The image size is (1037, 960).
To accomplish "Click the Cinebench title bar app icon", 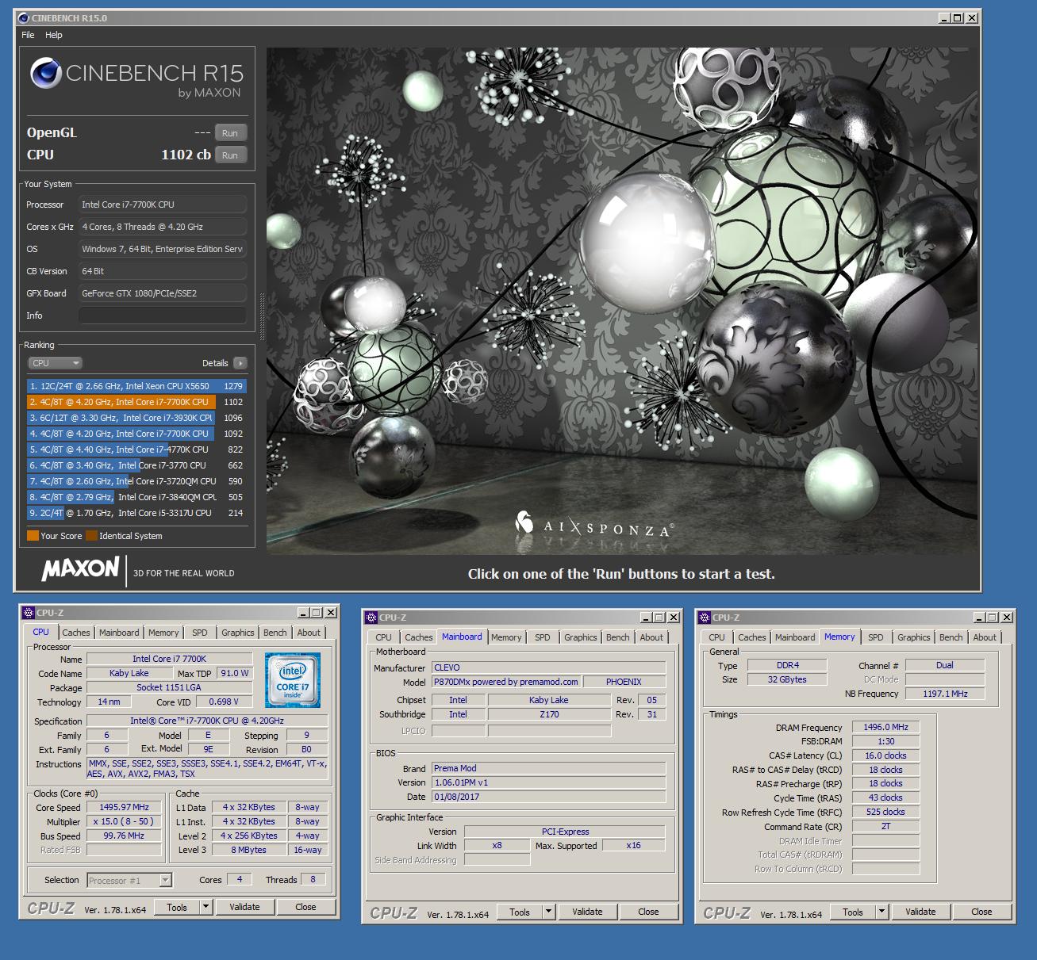I will tap(24, 17).
